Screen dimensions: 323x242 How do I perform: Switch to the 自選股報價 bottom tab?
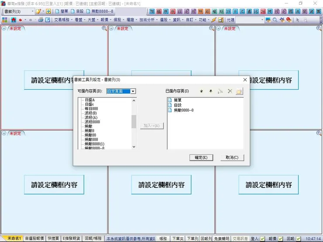(x=34, y=239)
